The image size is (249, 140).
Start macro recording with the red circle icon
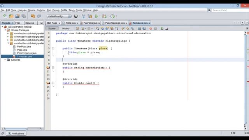(x=151, y=28)
